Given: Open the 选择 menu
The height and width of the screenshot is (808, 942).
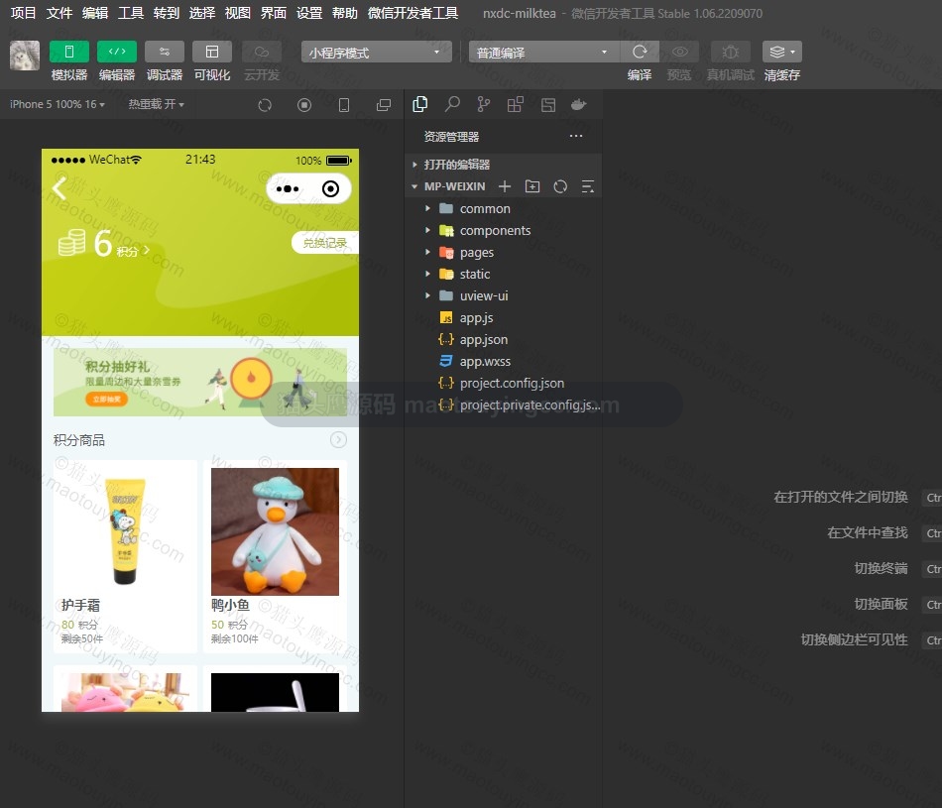Looking at the screenshot, I should [x=202, y=13].
